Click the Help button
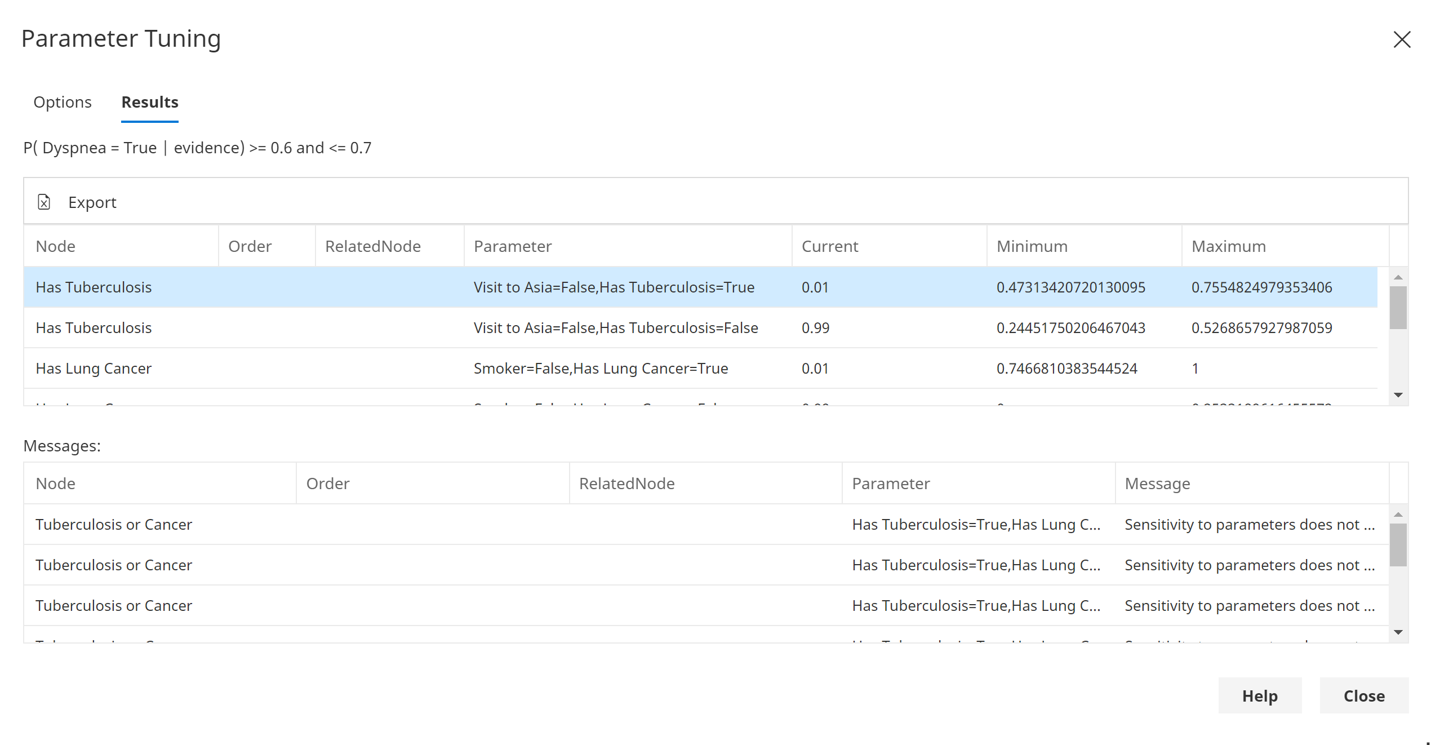The width and height of the screenshot is (1431, 745). click(1260, 695)
